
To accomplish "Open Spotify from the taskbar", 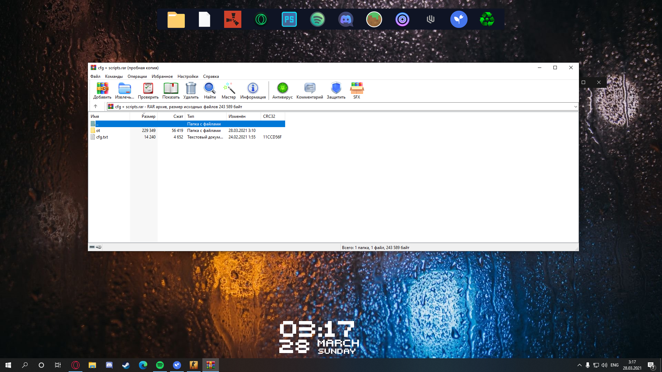I will pos(160,365).
